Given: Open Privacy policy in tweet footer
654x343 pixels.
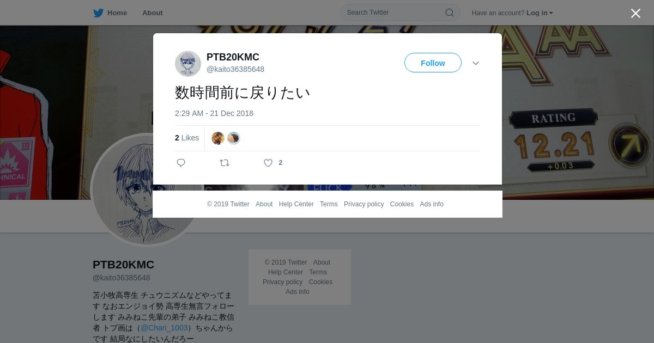Looking at the screenshot, I should pyautogui.click(x=364, y=204).
